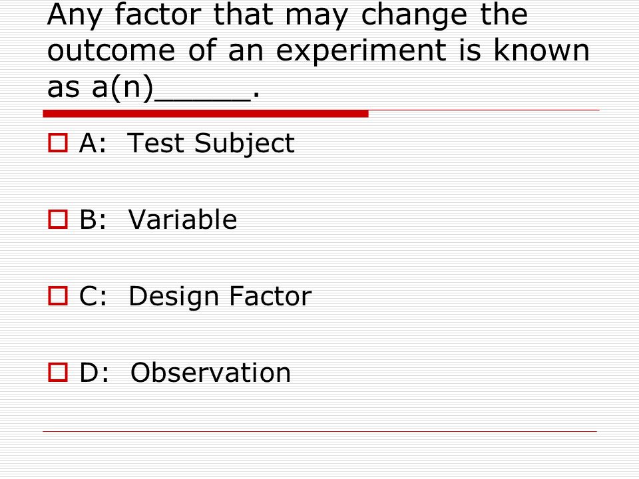Click the 'D:' option letter
Viewport: 639px width, 479px height.
click(94, 373)
